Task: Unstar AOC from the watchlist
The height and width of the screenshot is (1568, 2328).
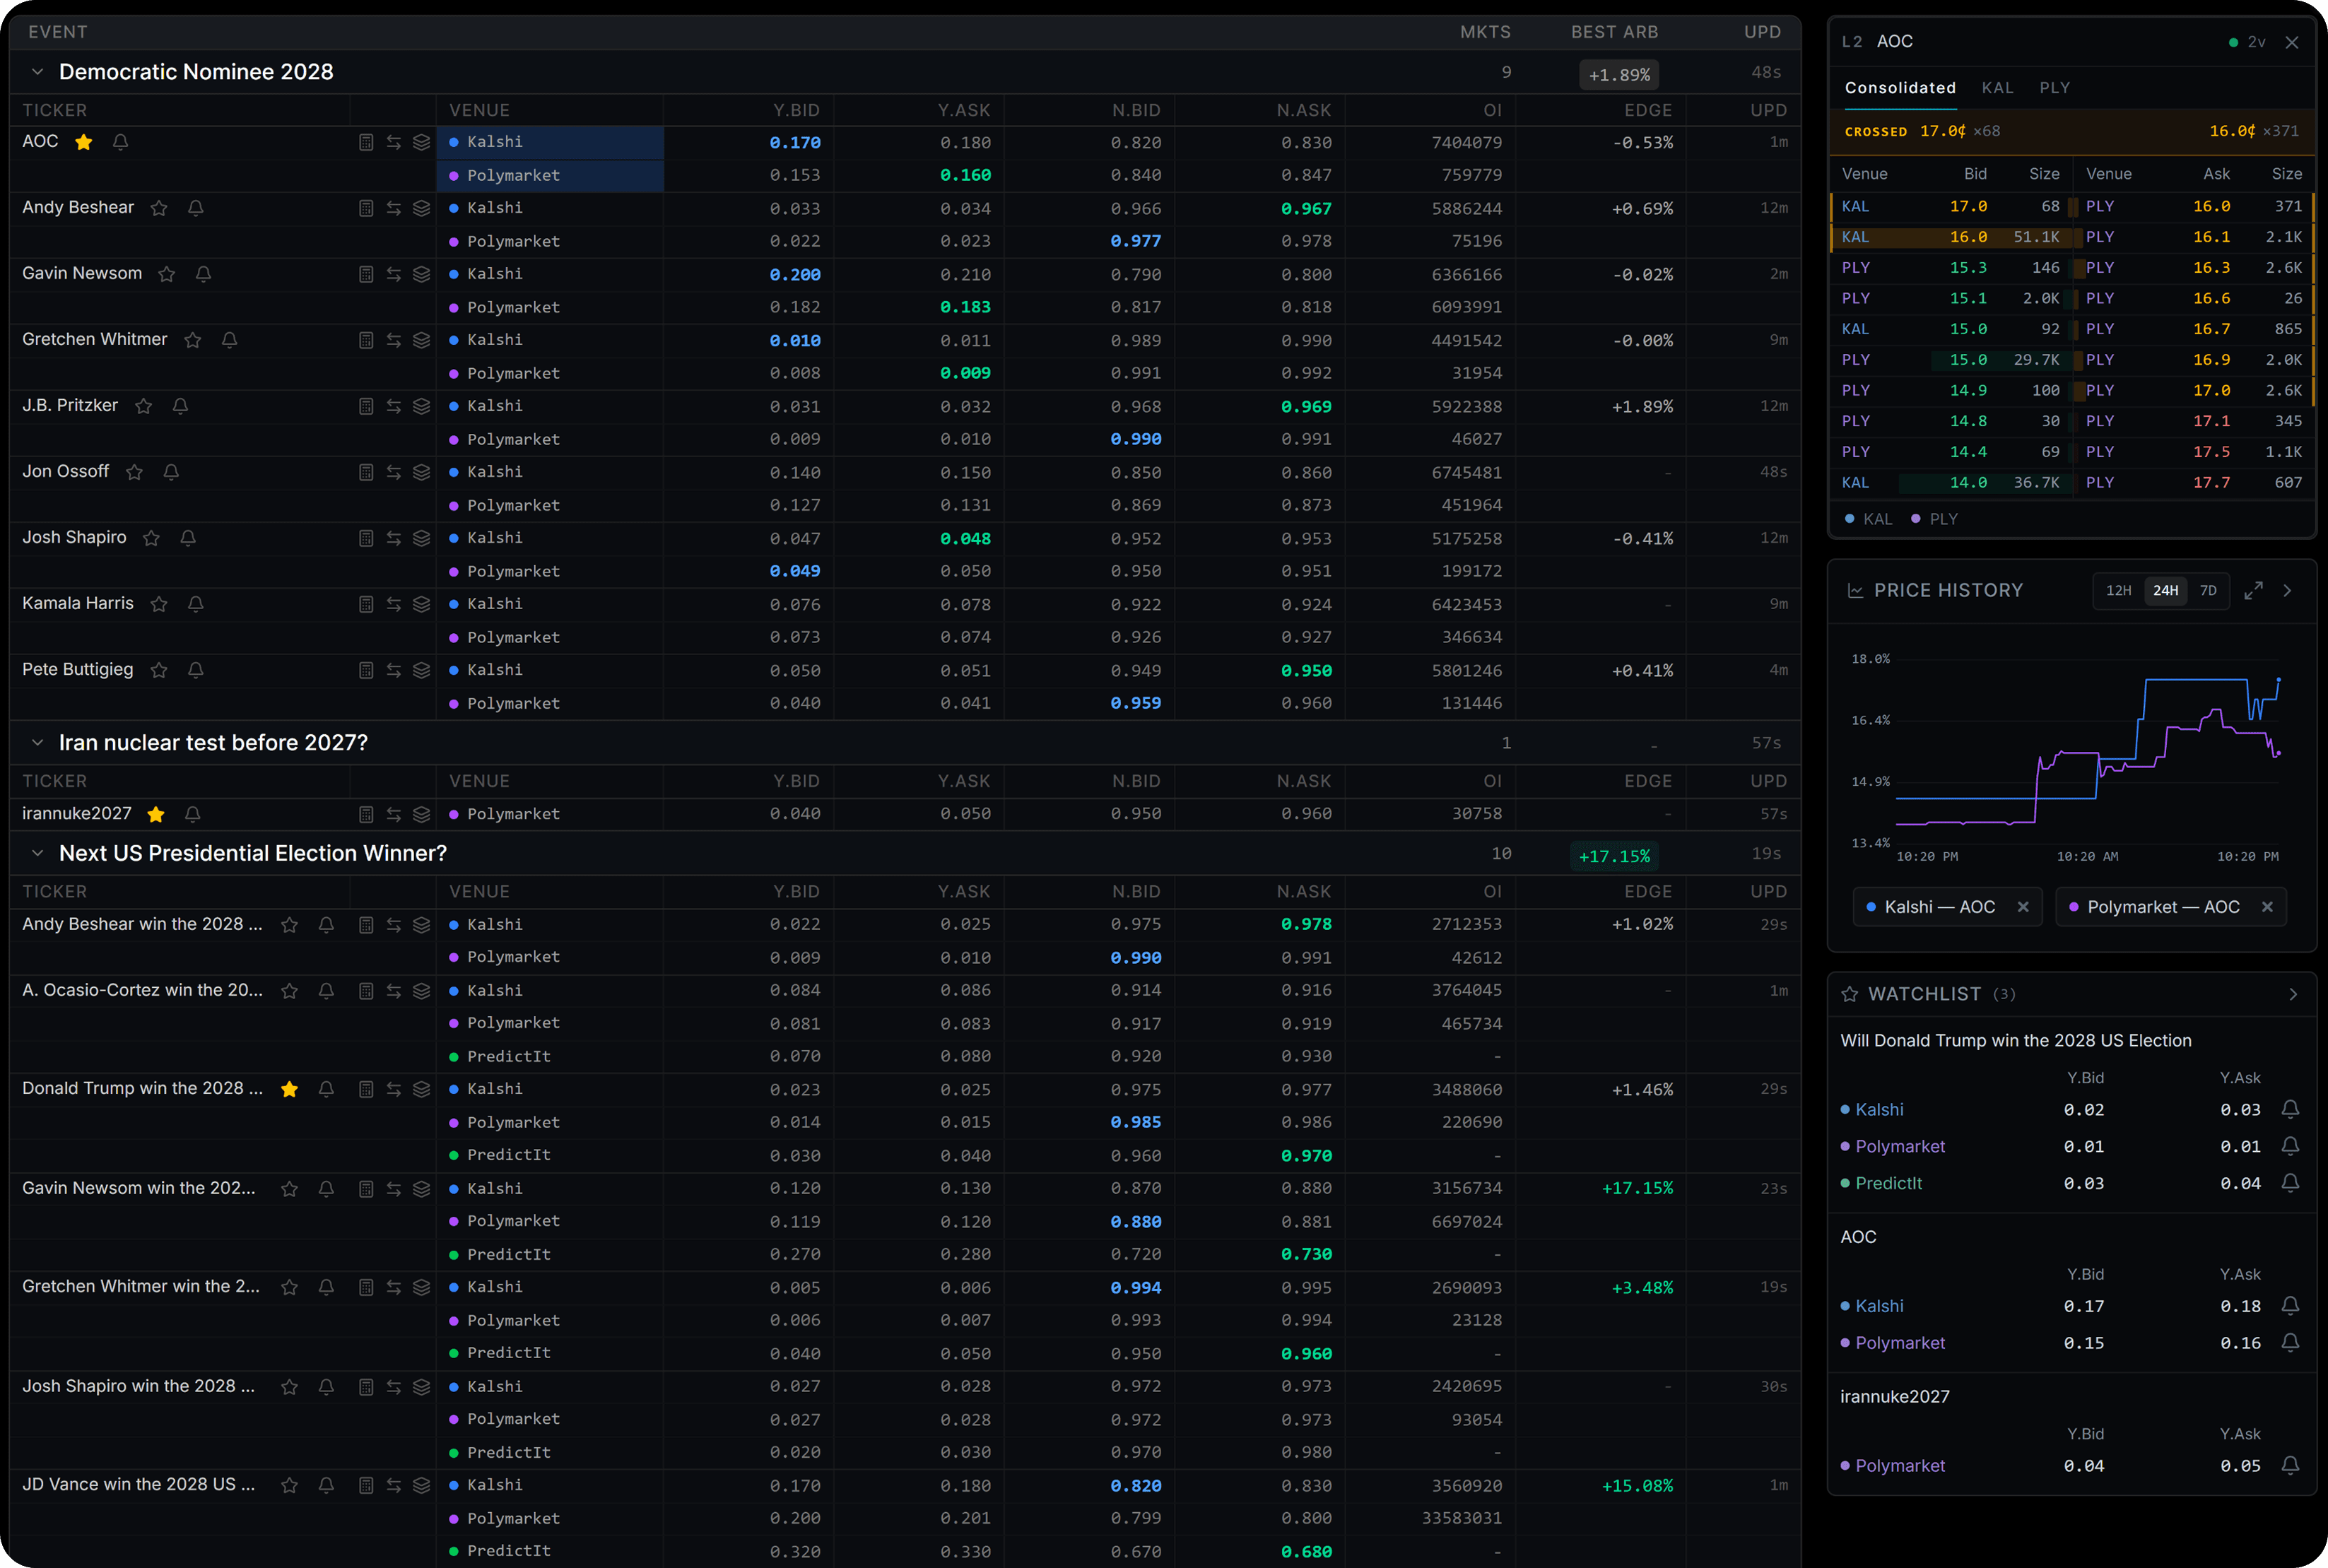Action: (x=84, y=142)
